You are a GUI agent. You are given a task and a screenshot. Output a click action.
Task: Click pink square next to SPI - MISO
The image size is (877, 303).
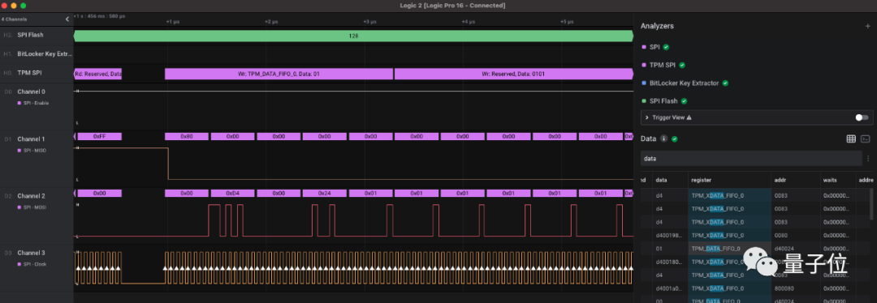point(19,151)
